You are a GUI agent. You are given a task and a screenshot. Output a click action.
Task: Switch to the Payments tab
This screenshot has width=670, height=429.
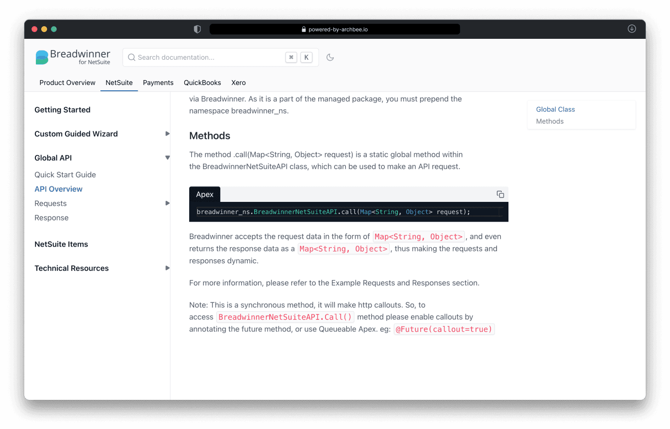tap(158, 82)
